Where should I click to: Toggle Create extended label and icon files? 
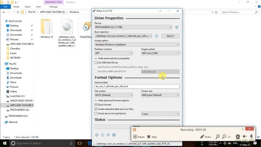pyautogui.click(x=96, y=109)
